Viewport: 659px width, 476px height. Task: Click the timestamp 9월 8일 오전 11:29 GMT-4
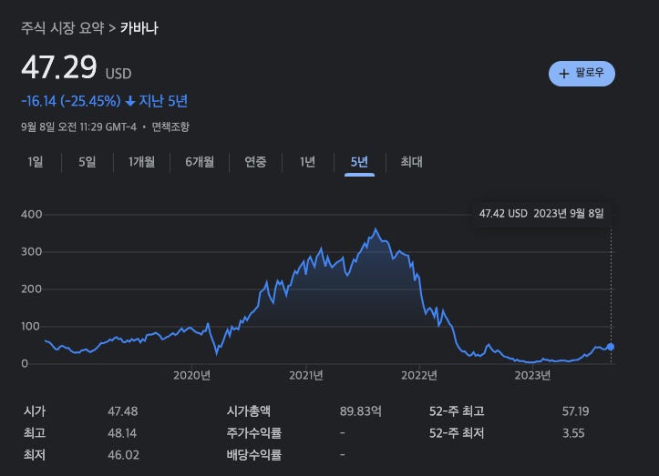point(78,127)
